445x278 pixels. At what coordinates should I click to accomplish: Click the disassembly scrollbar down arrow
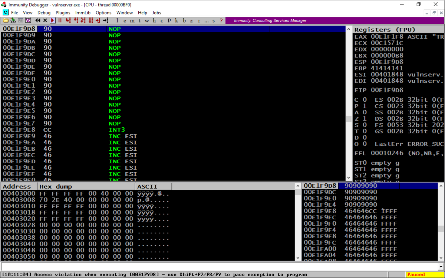click(349, 177)
